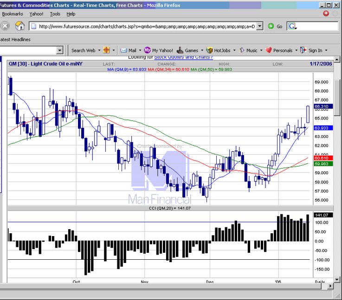Open Yahoo Mail envelope icon

[123, 50]
